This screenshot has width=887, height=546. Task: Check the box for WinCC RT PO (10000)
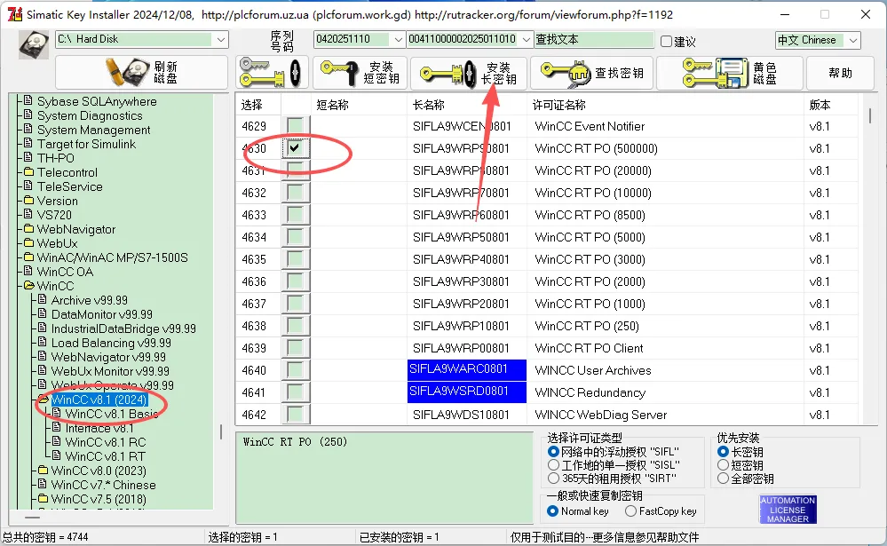[295, 193]
